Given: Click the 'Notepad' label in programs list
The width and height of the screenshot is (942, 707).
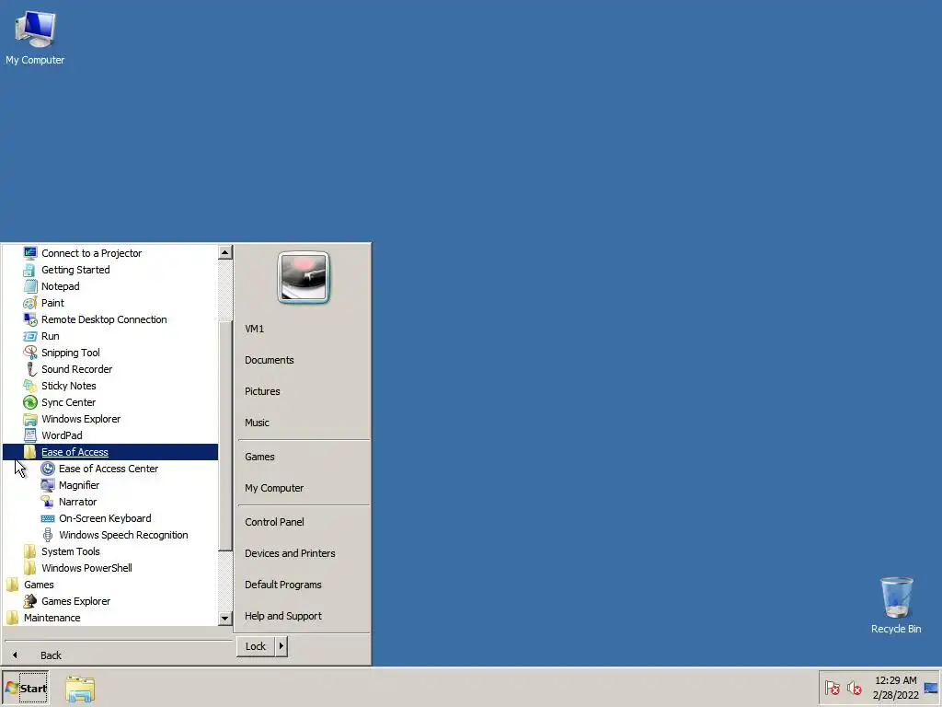Looking at the screenshot, I should tap(60, 286).
